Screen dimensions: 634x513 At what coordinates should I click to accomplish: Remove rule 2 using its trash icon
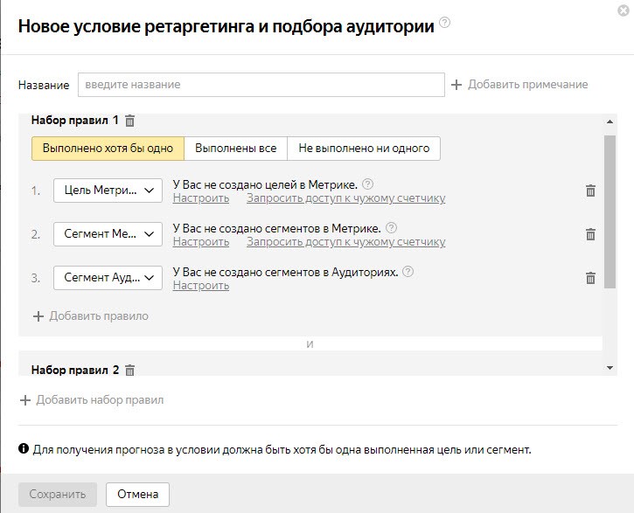[x=590, y=234]
